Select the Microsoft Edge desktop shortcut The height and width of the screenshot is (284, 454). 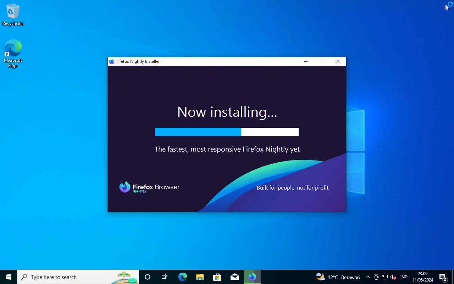coord(13,54)
